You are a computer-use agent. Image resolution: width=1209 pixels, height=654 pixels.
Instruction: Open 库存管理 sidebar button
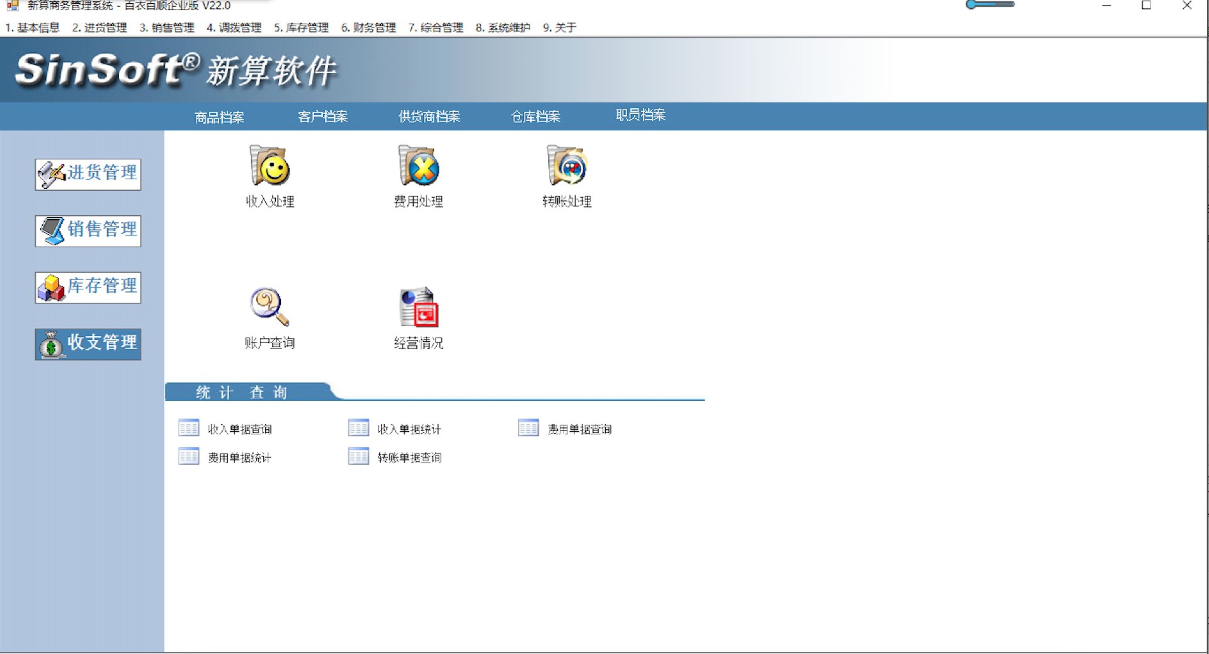[88, 288]
